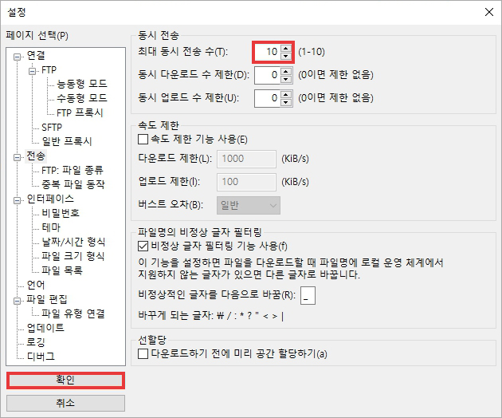Image resolution: width=502 pixels, height=418 pixels.
Task: Click the 업로드 제한 input field
Action: pyautogui.click(x=246, y=182)
